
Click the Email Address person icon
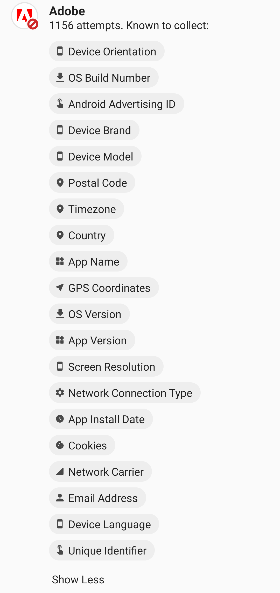(60, 498)
